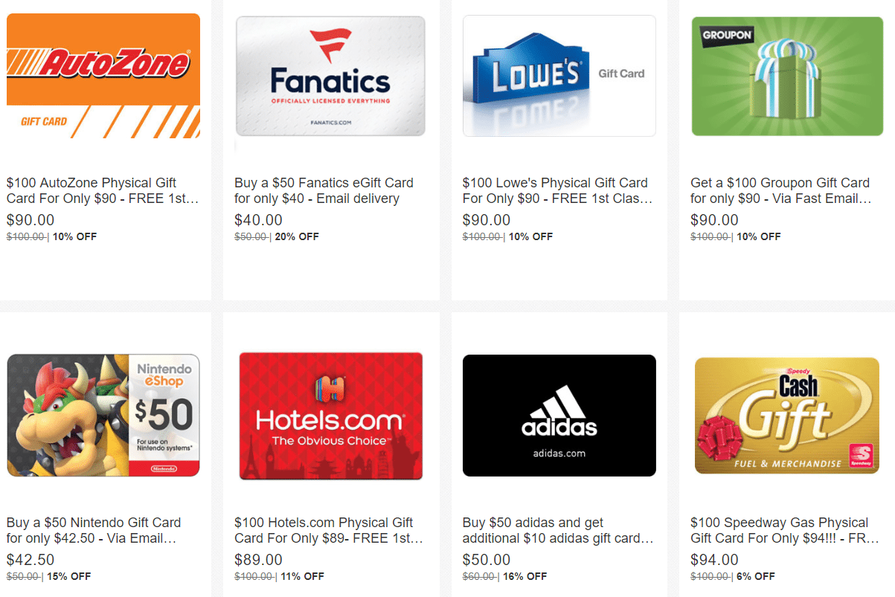
Task: Open the Hotels.com red gift card image
Action: 330,416
